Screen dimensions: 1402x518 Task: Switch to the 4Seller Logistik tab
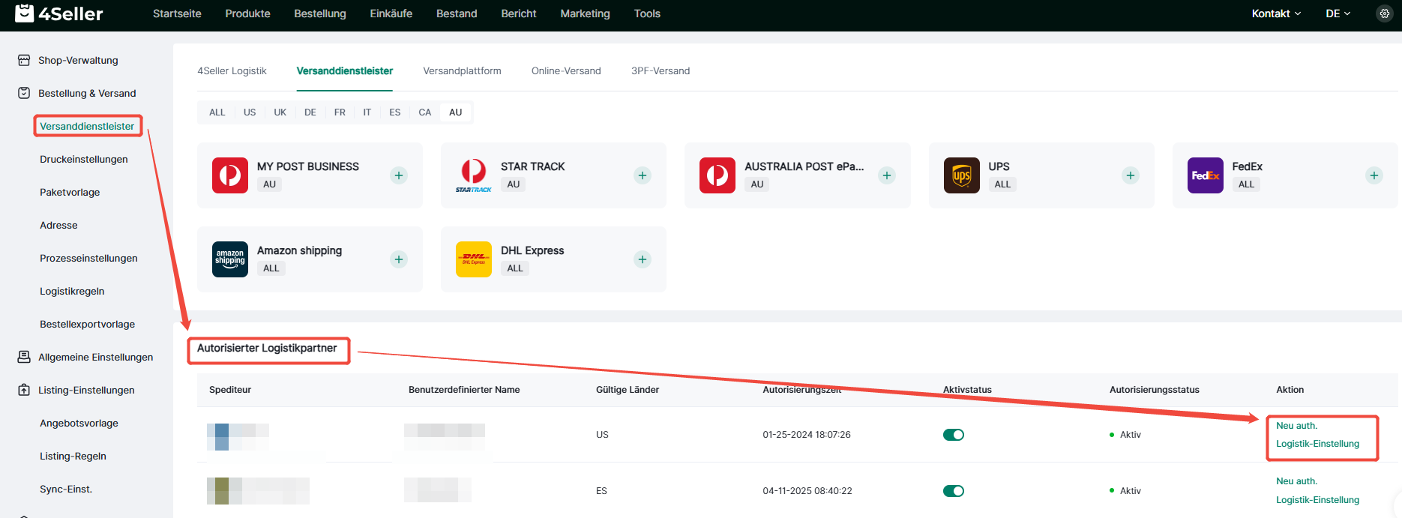click(x=232, y=70)
